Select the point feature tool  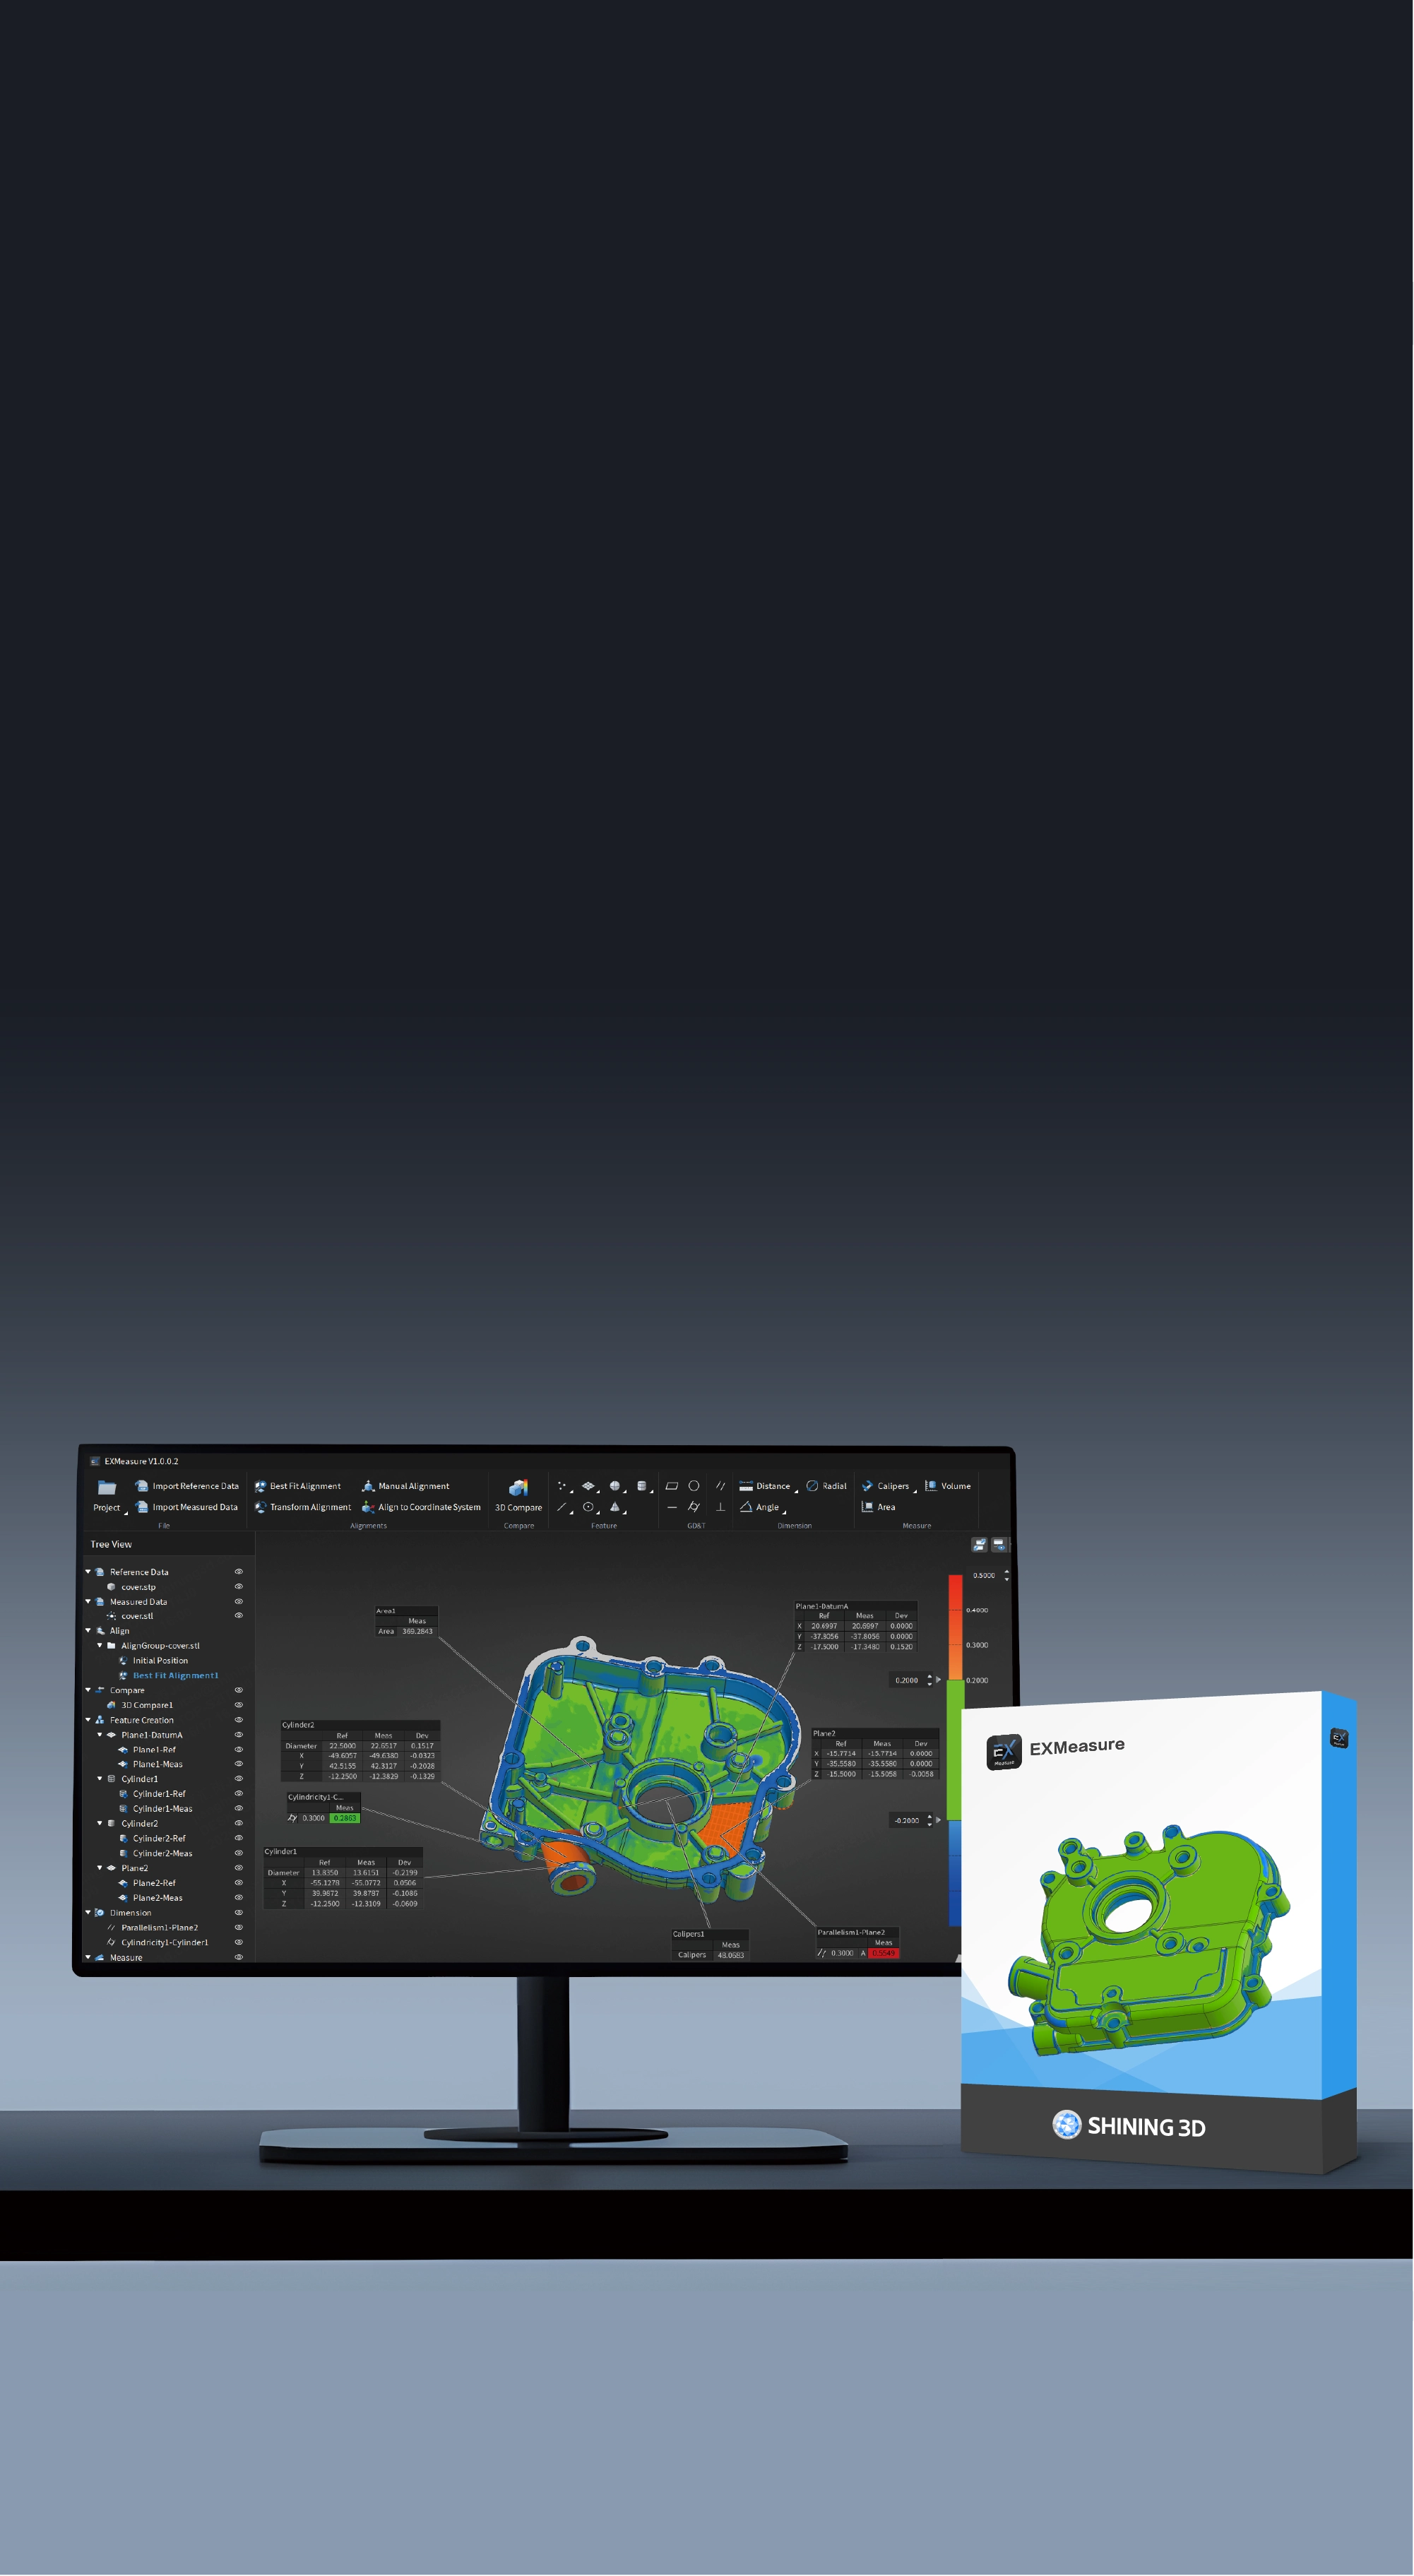pyautogui.click(x=562, y=1486)
